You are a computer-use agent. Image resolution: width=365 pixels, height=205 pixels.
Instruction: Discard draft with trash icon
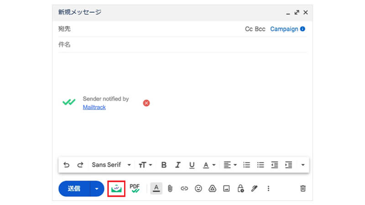(303, 189)
